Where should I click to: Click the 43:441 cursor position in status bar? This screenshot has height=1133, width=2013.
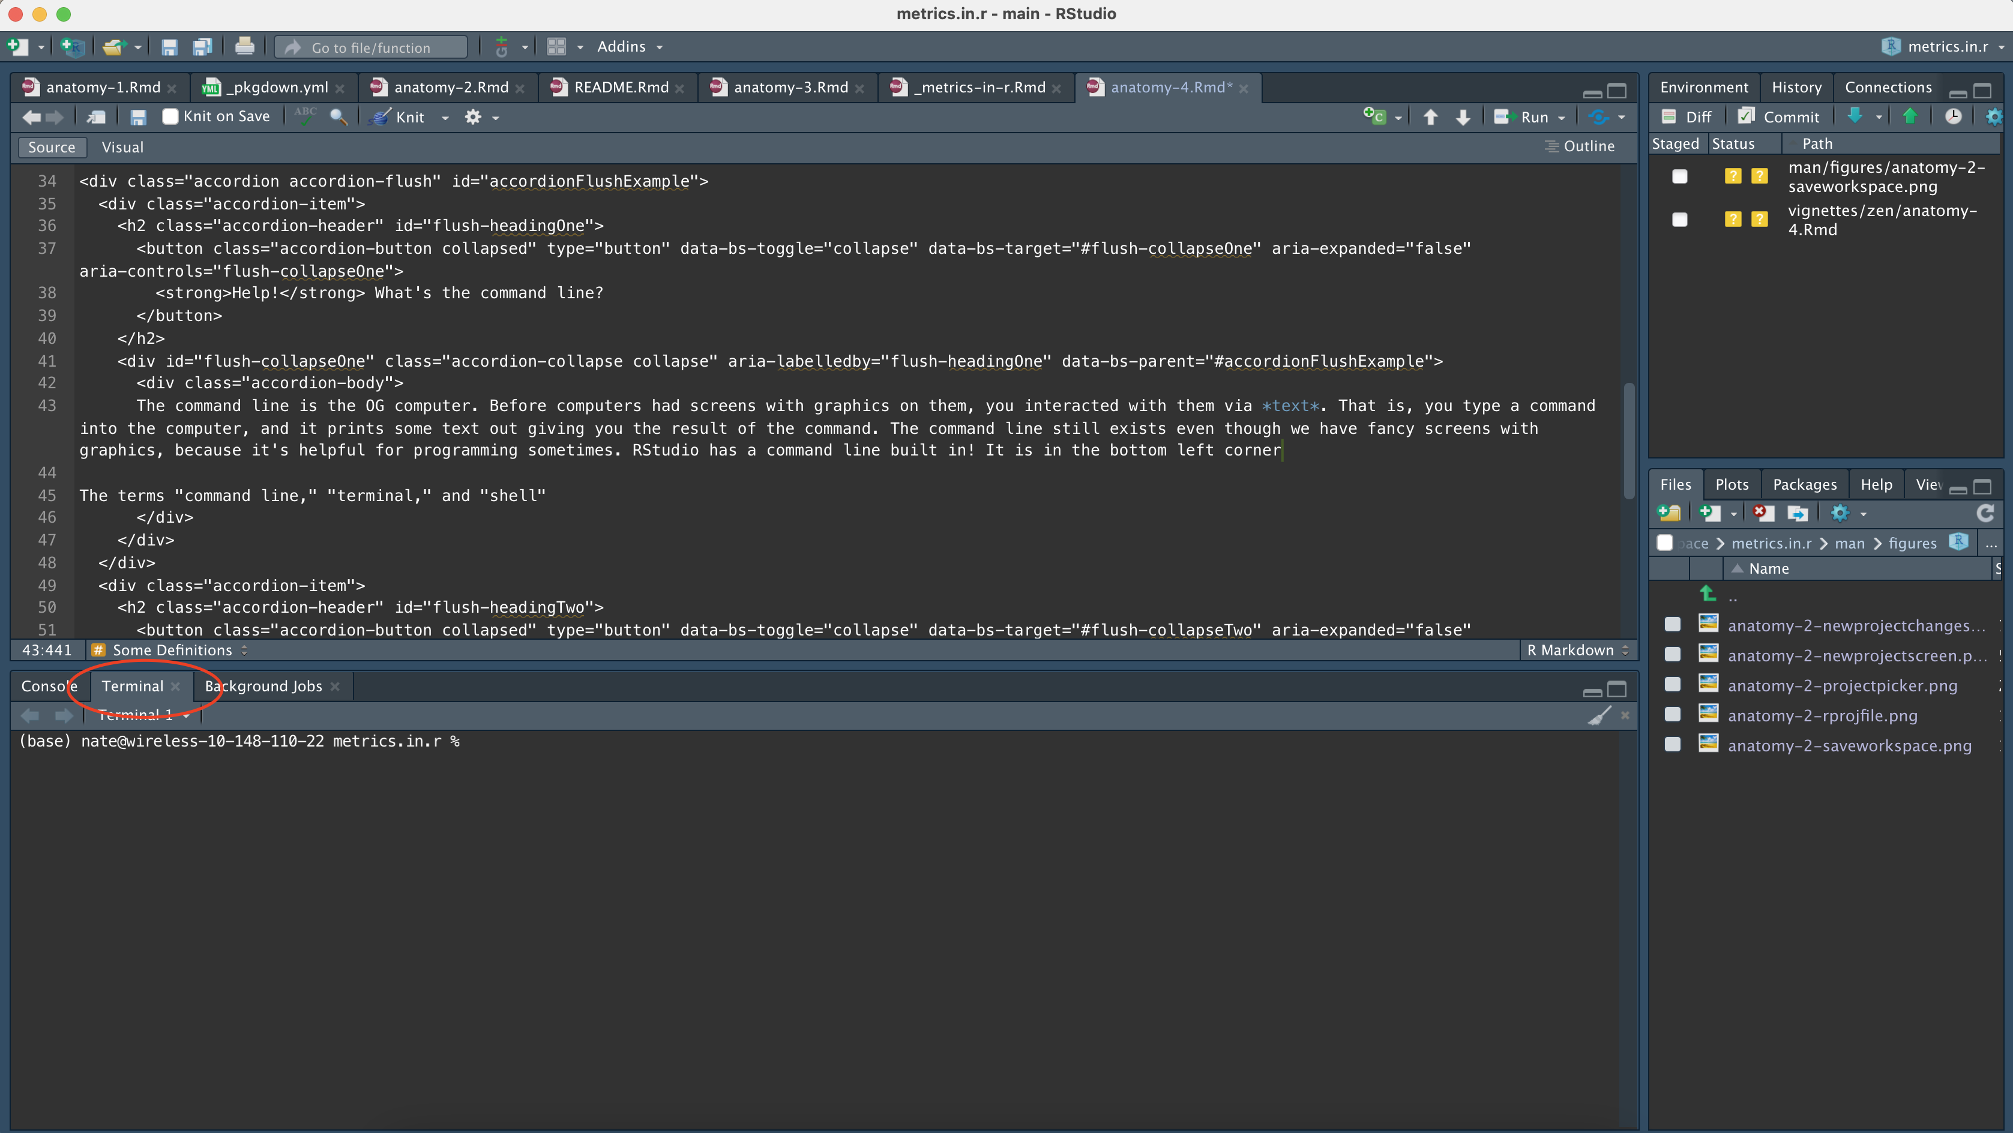(x=47, y=650)
